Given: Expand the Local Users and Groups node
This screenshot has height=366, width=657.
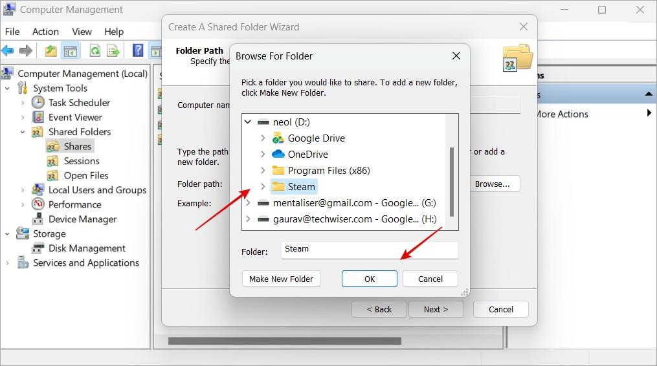Looking at the screenshot, I should [23, 190].
